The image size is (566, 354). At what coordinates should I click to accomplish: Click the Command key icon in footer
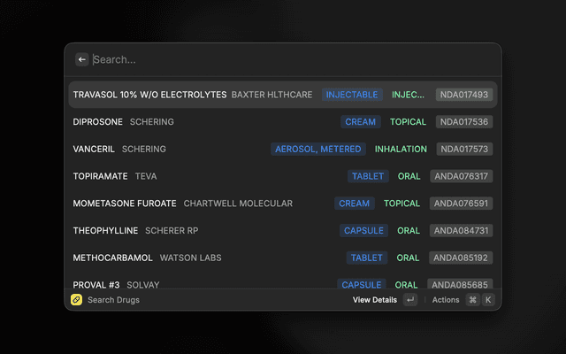pos(472,300)
